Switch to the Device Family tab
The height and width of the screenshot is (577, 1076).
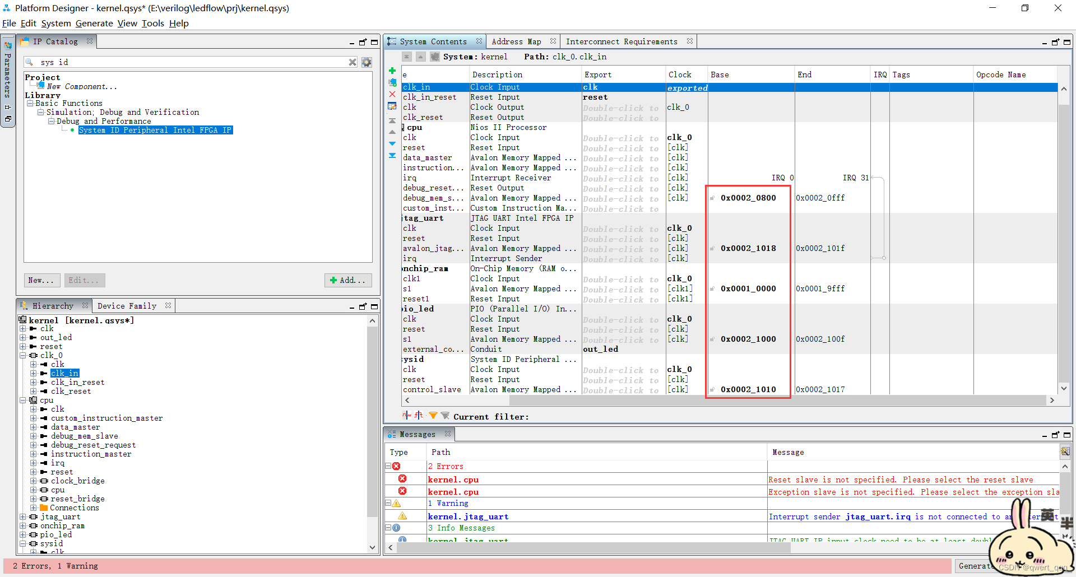tap(127, 306)
